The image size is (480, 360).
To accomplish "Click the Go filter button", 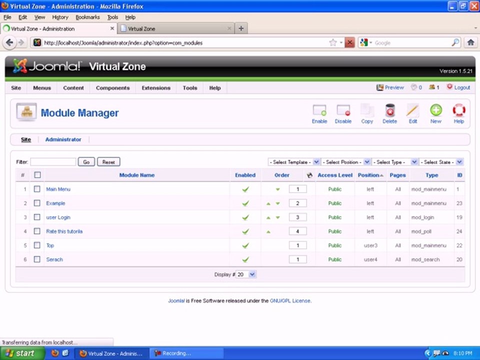I will [86, 161].
